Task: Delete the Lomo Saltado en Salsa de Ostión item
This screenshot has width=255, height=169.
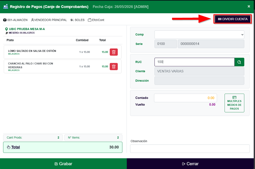Action: coord(114,52)
